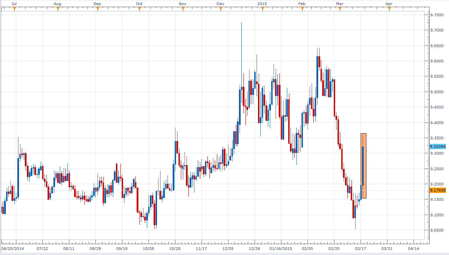Click the 06/20/2014 date axis label

12,249
